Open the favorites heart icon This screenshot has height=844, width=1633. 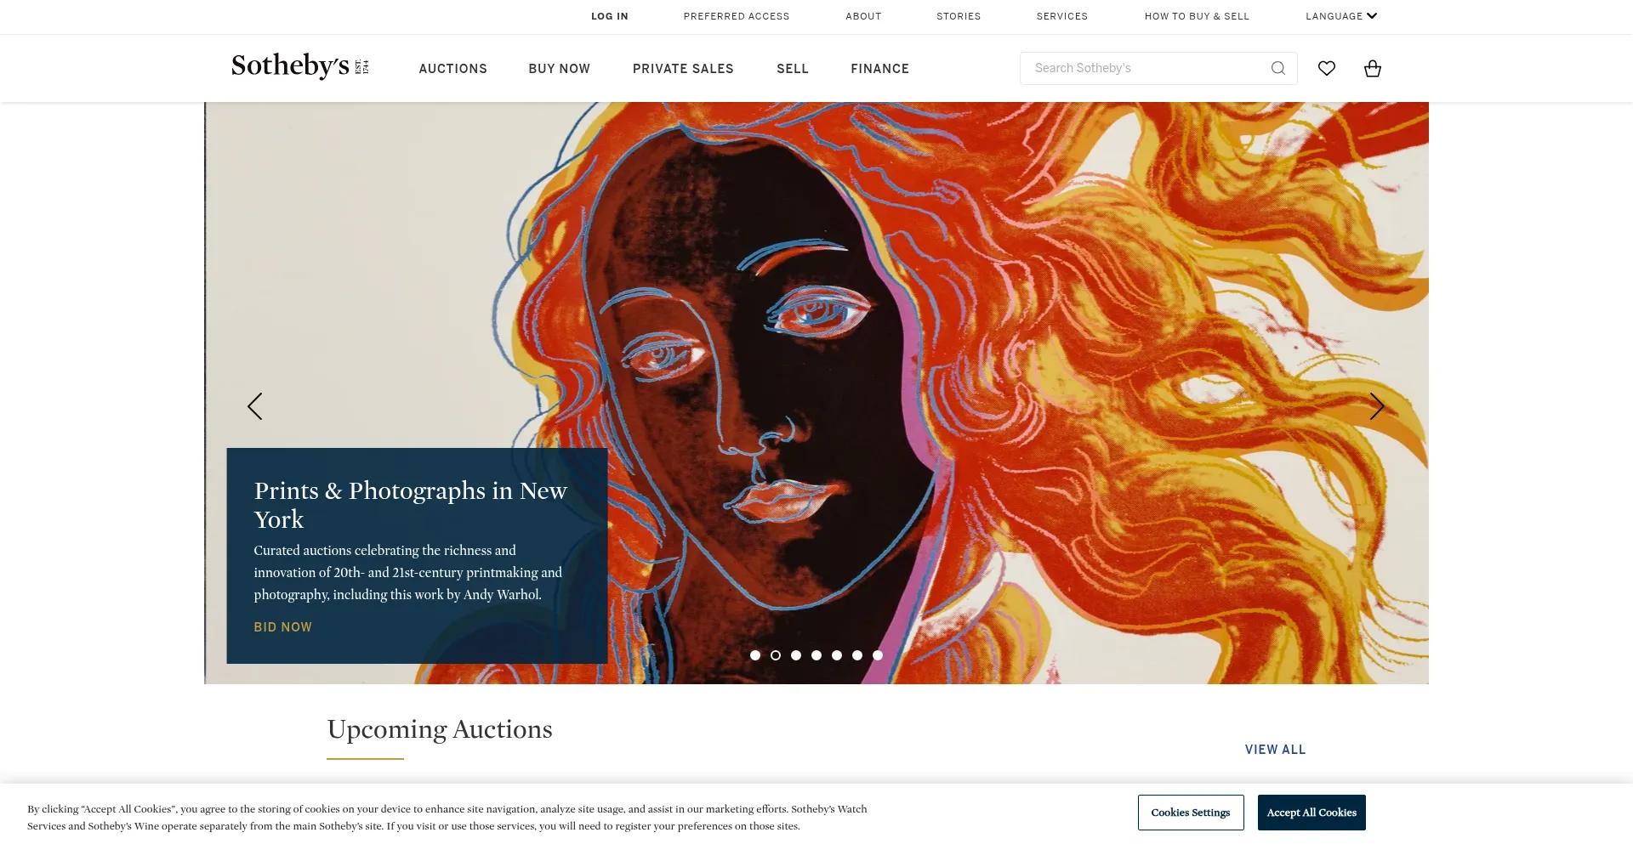pos(1327,68)
